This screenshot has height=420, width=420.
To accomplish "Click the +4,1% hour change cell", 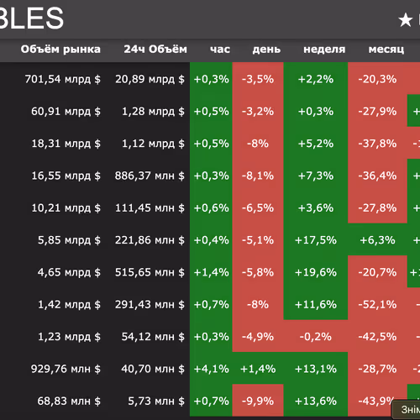I will click(211, 369).
